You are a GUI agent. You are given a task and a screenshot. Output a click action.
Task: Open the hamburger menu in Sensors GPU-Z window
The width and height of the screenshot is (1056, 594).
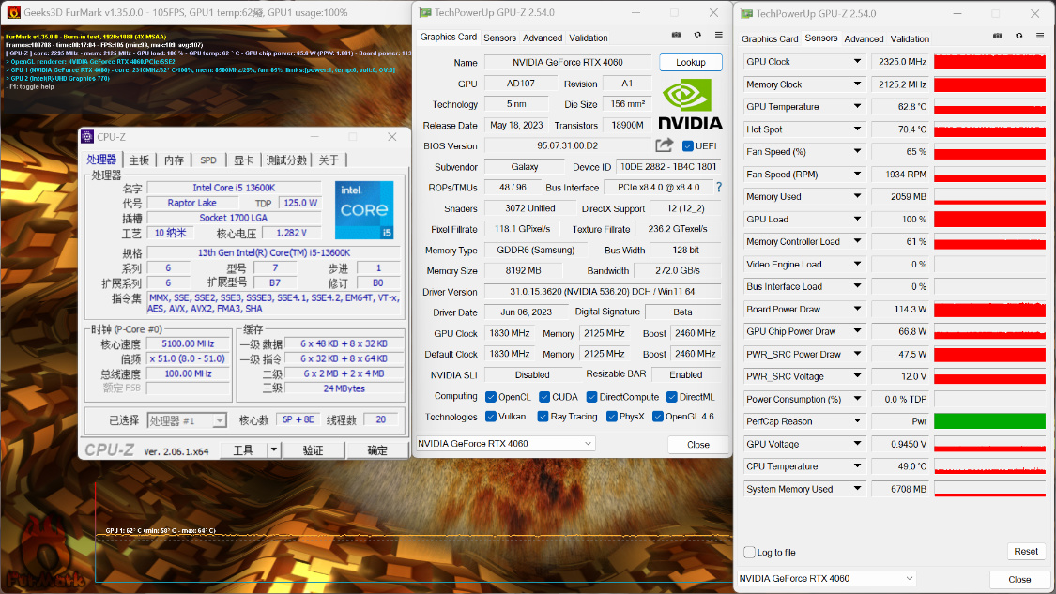[x=1040, y=36]
